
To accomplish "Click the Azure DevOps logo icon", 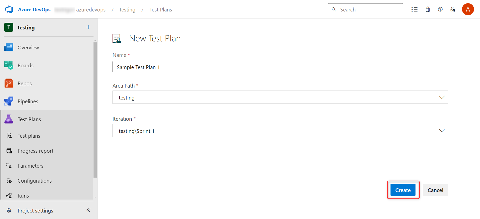I will pyautogui.click(x=9, y=9).
